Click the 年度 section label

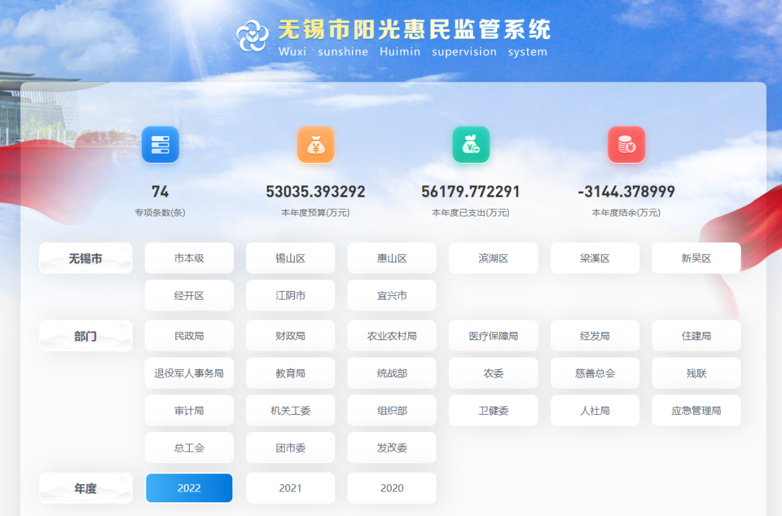(85, 488)
